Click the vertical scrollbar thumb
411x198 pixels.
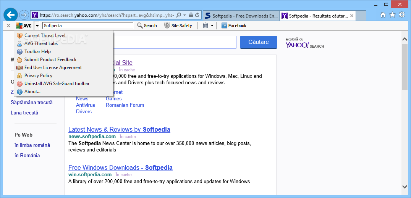click(x=405, y=67)
